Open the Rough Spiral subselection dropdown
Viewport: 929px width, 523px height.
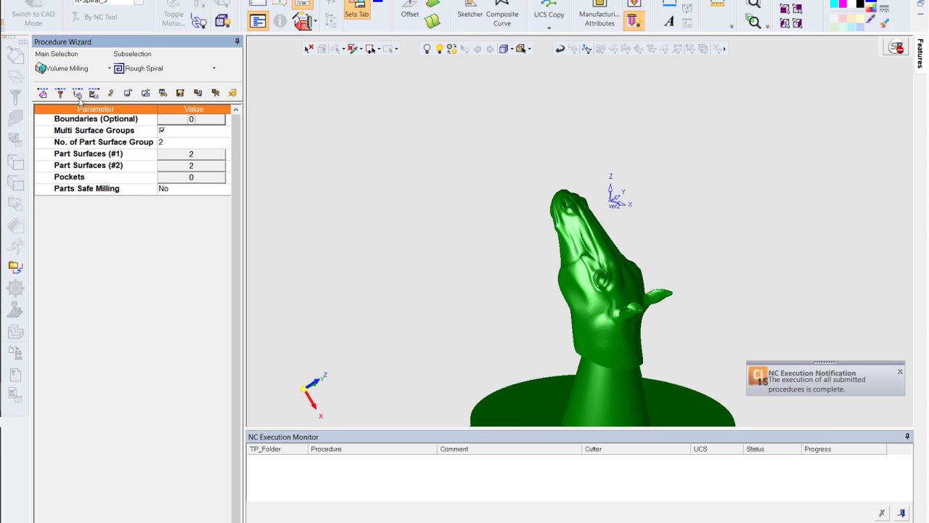(x=213, y=68)
